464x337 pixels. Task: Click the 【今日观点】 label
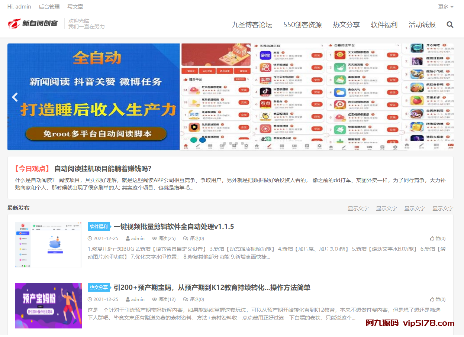click(x=32, y=168)
